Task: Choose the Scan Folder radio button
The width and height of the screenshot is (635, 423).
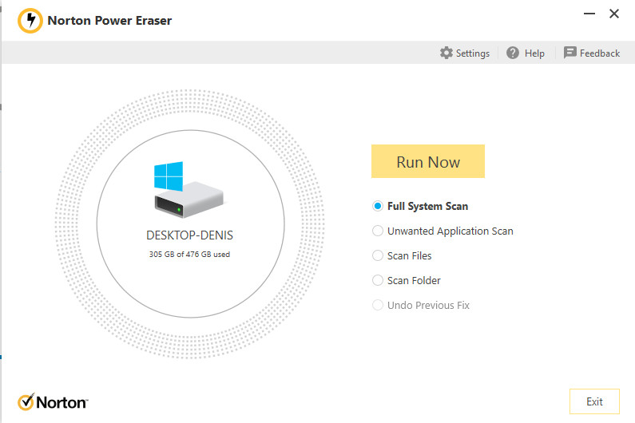Action: pyautogui.click(x=378, y=280)
